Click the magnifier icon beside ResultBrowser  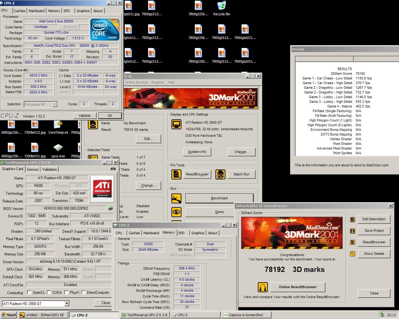pyautogui.click(x=176, y=174)
